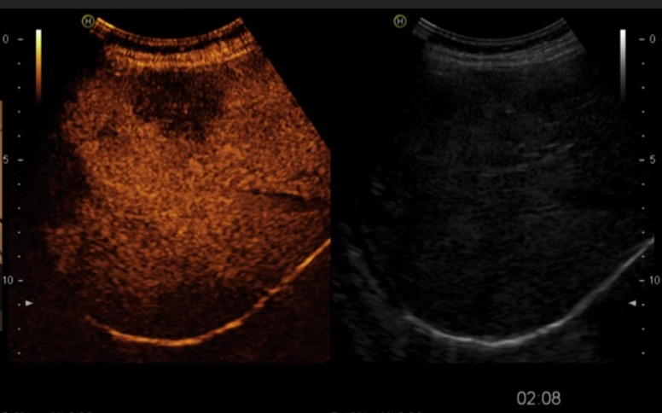Click the right focal zone arrow marker
Viewport: 662px width, 413px height.
[633, 303]
